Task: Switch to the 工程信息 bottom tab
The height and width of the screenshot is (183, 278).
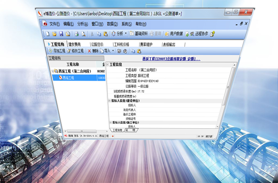Action: [x=117, y=130]
